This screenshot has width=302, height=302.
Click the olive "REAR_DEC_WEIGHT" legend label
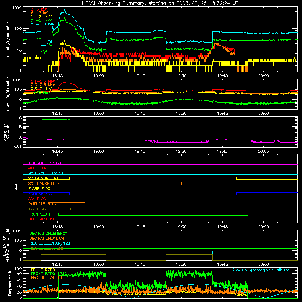(46, 248)
